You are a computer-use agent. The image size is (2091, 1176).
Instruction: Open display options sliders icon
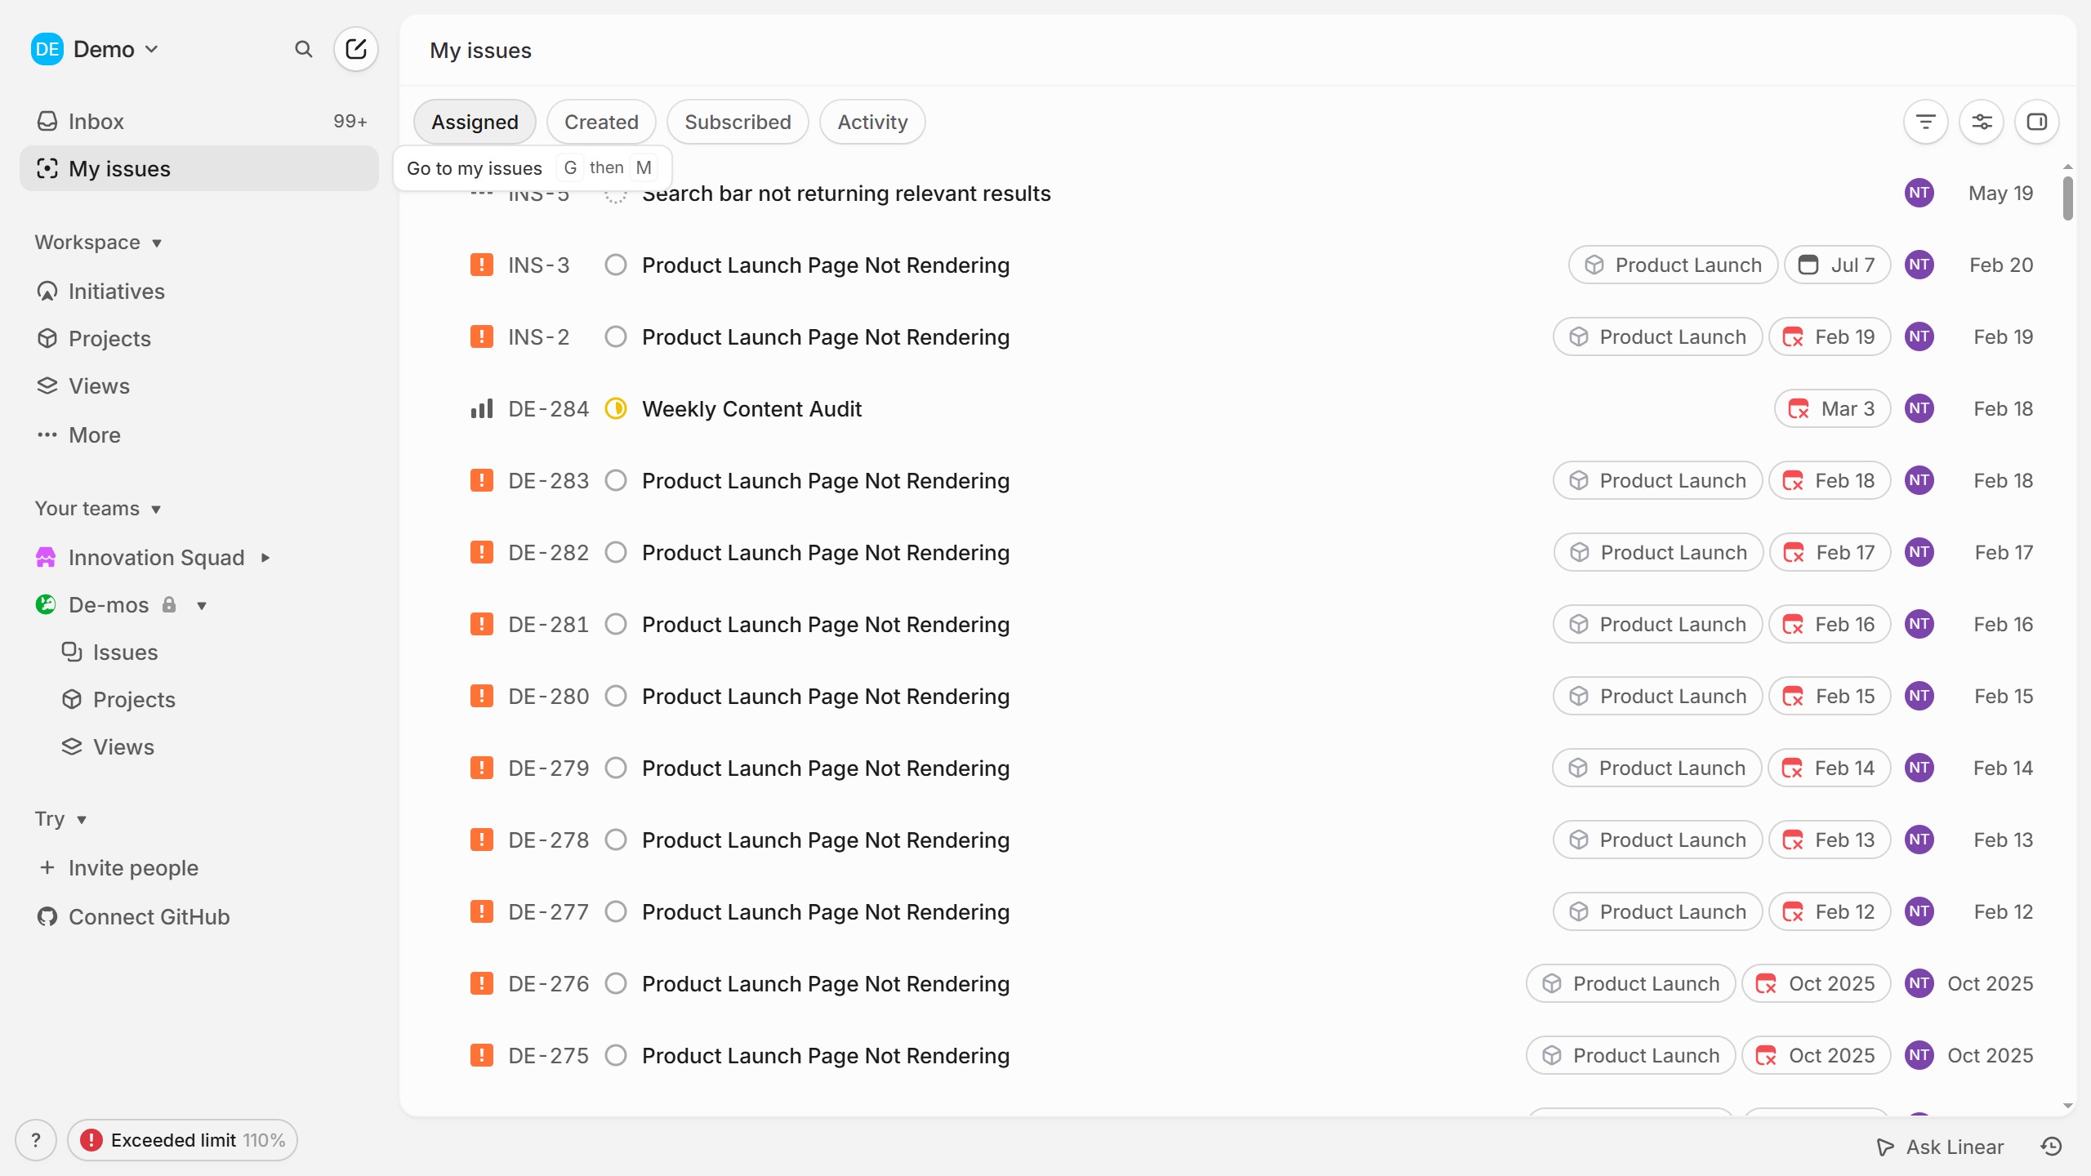1982,122
